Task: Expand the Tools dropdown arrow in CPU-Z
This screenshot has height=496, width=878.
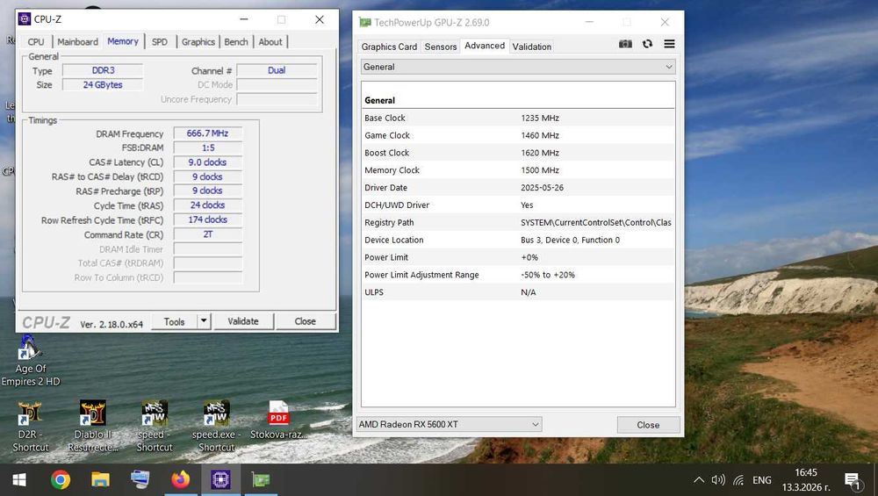Action: [x=204, y=320]
